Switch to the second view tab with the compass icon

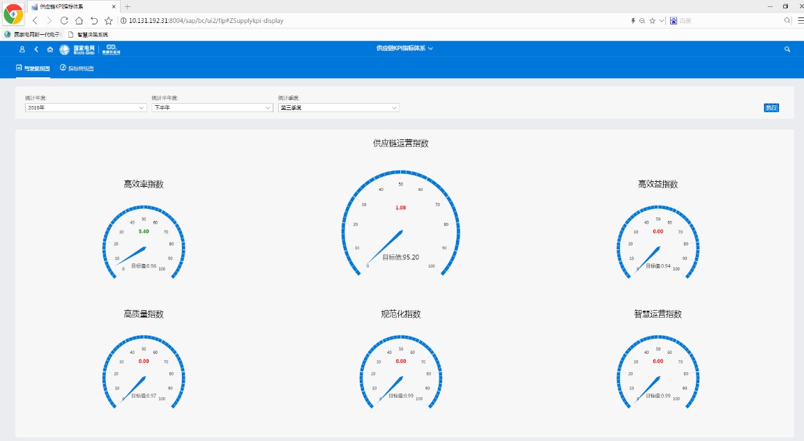tap(77, 68)
